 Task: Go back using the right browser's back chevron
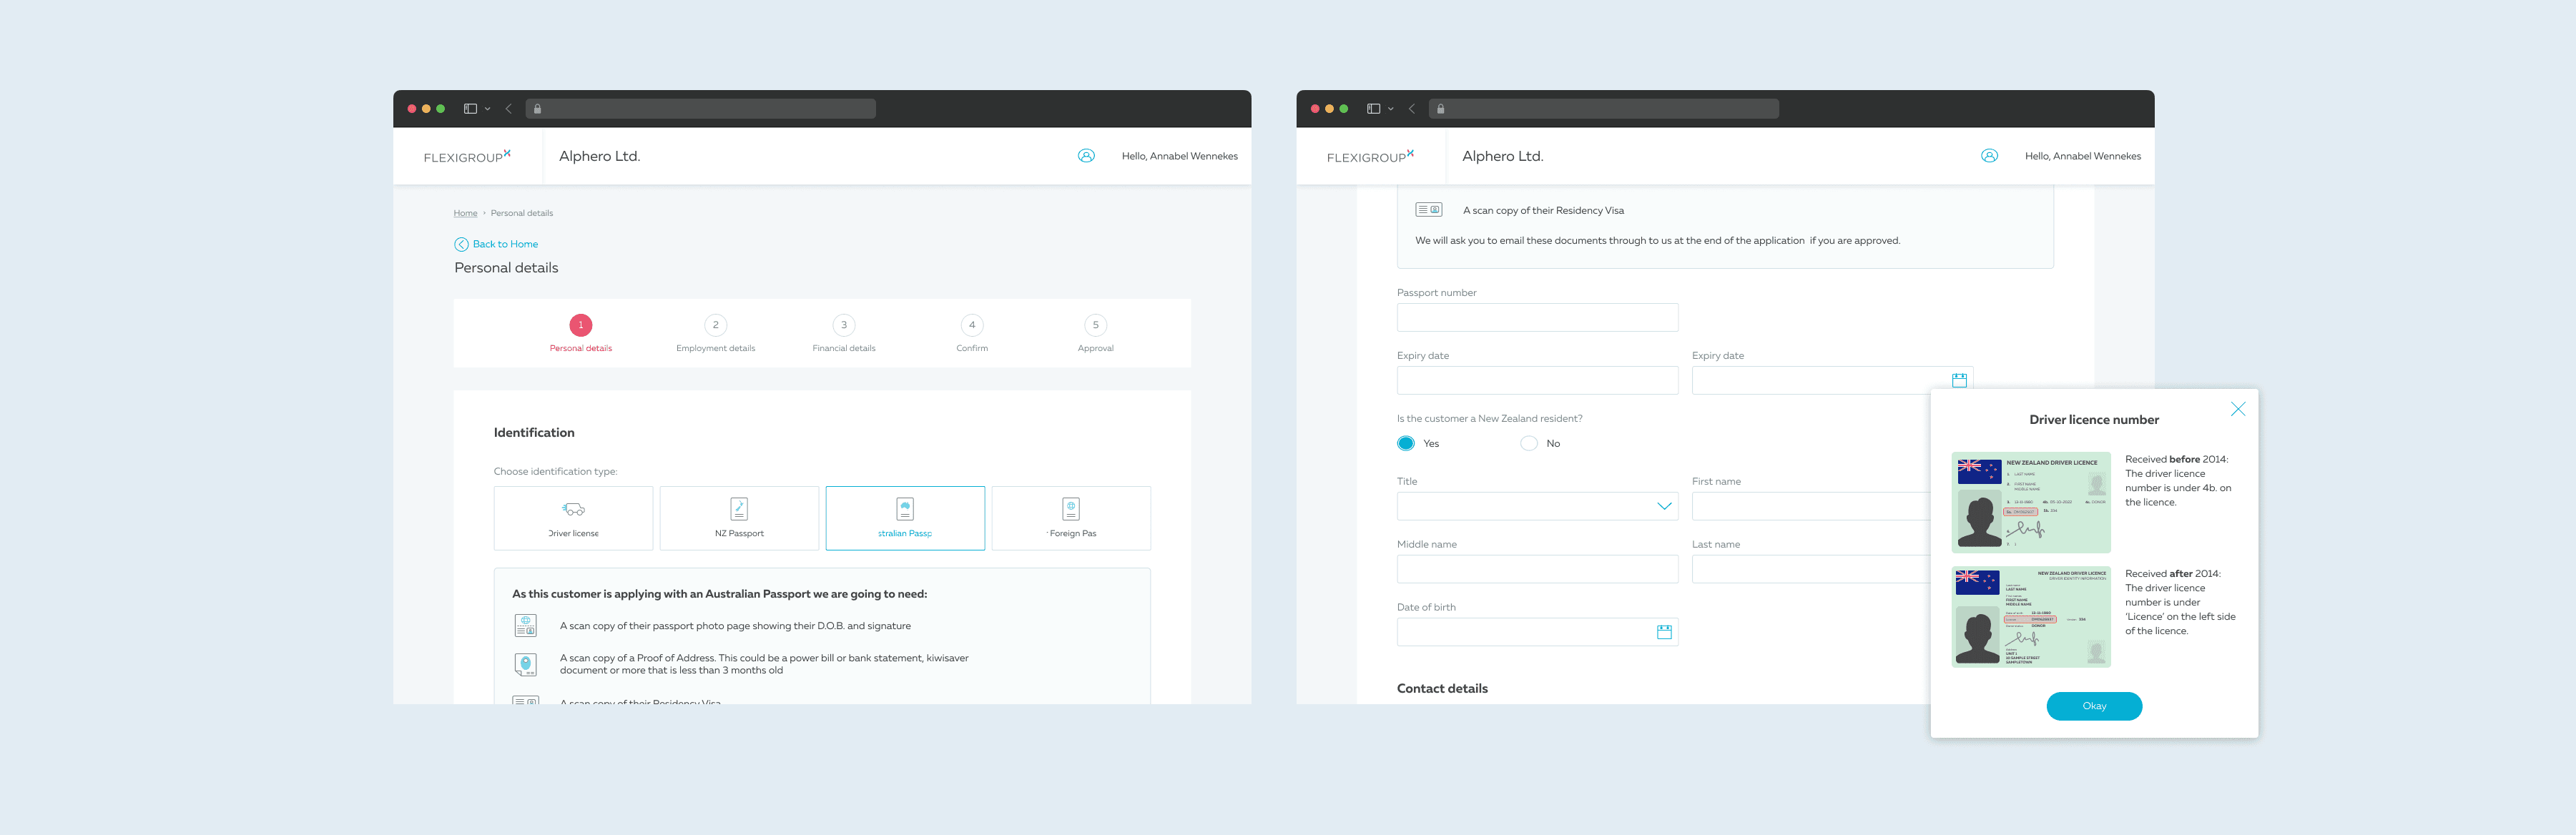point(1411,109)
